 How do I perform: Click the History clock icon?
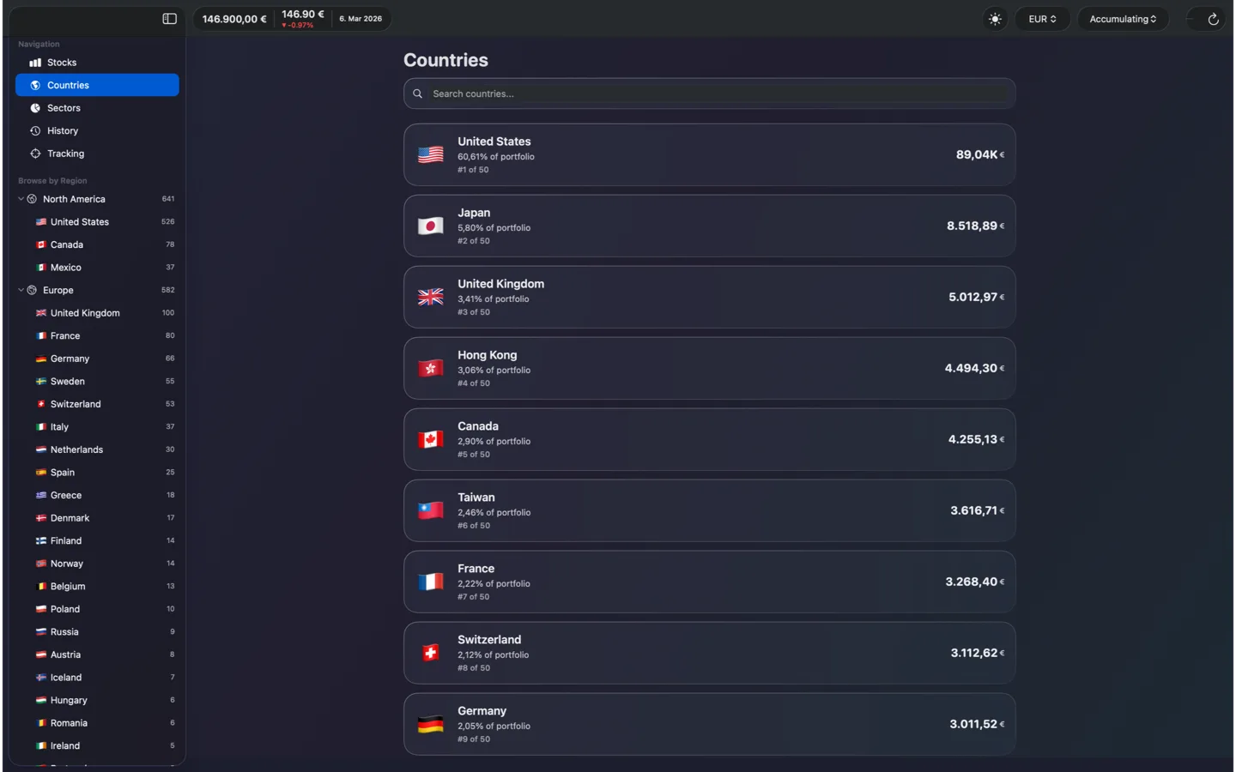tap(34, 130)
